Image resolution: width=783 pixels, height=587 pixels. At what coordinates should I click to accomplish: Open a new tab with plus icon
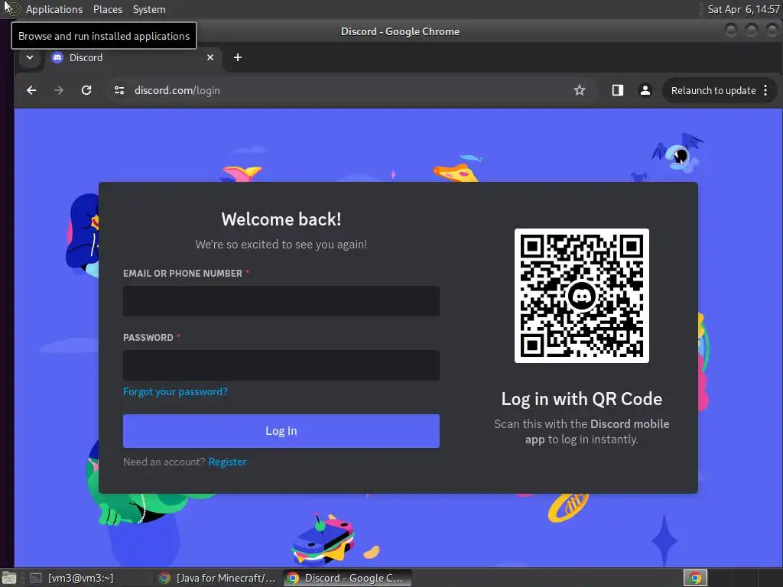(238, 57)
